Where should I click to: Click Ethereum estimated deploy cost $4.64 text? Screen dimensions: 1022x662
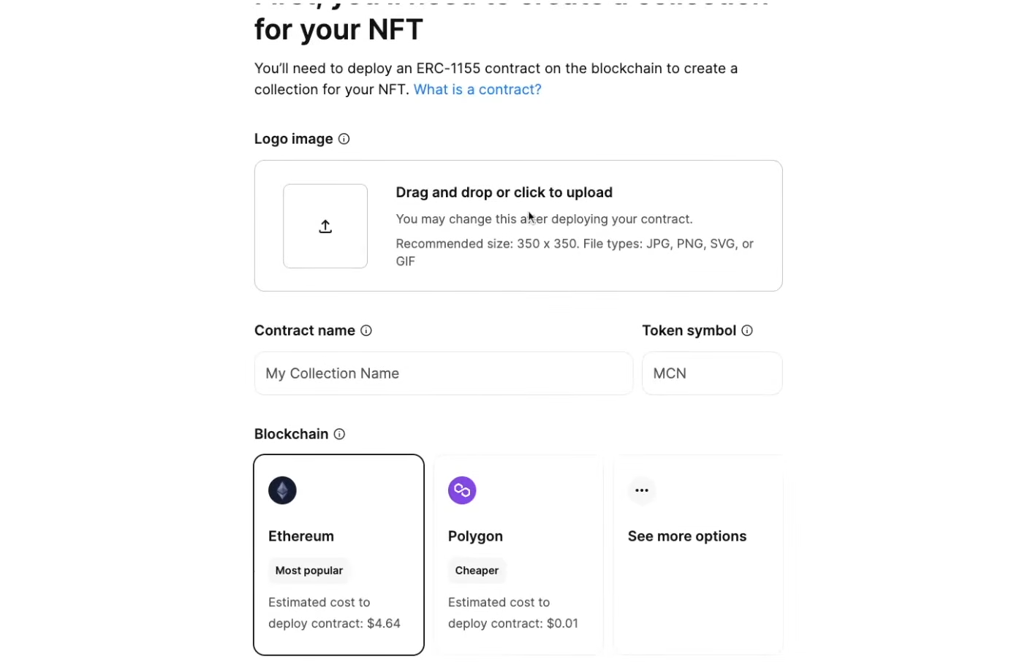[334, 613]
